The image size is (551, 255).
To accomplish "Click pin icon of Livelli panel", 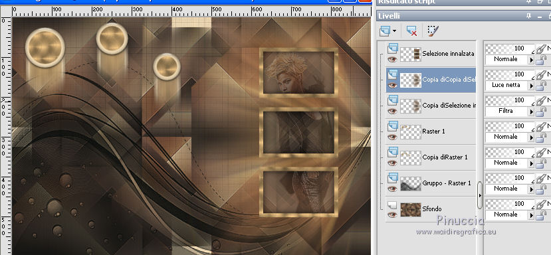I will [528, 16].
